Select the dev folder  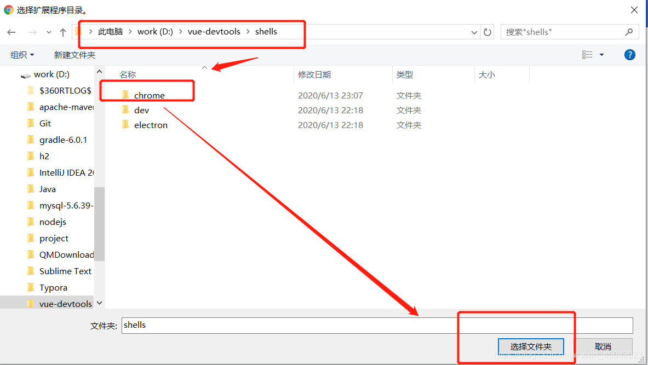(141, 110)
